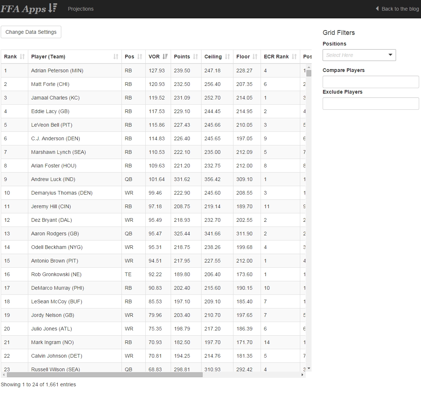Select the Adrian Peterson (MIN) row

point(57,71)
